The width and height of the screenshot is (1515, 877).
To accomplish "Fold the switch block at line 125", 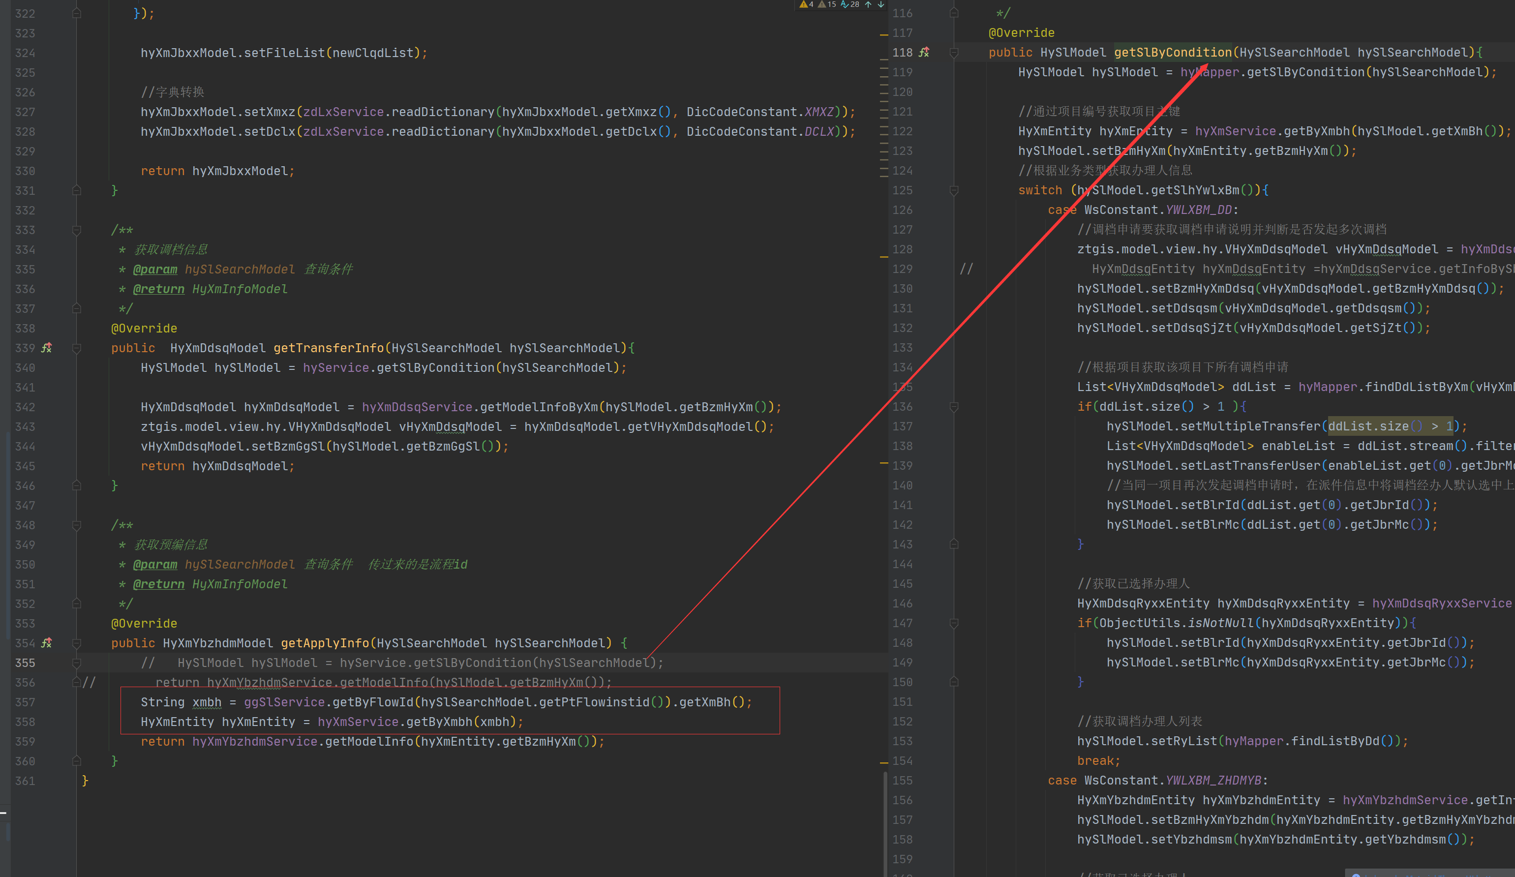I will (x=953, y=190).
